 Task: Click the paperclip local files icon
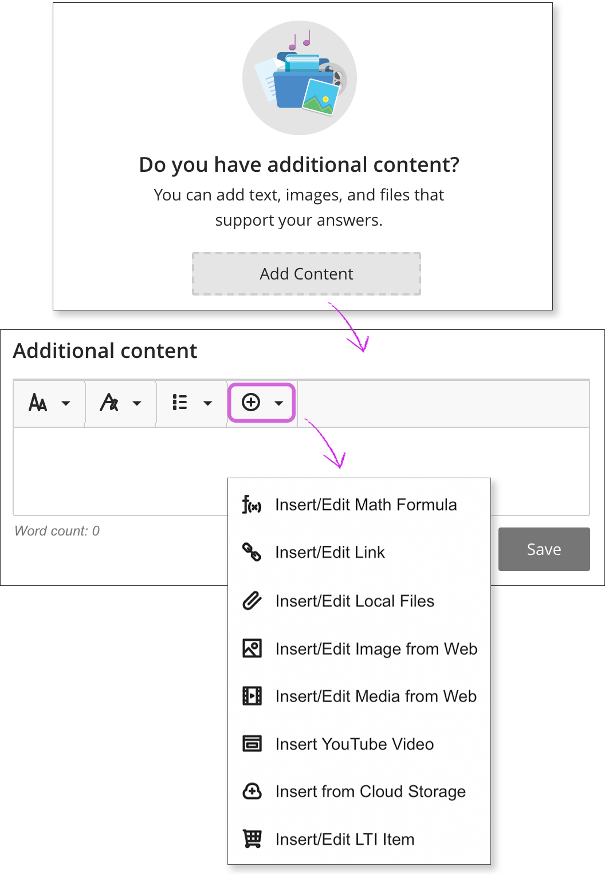coord(252,600)
